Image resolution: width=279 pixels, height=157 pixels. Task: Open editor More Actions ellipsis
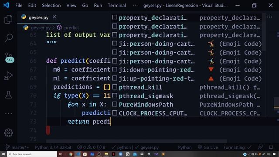tap(269, 17)
